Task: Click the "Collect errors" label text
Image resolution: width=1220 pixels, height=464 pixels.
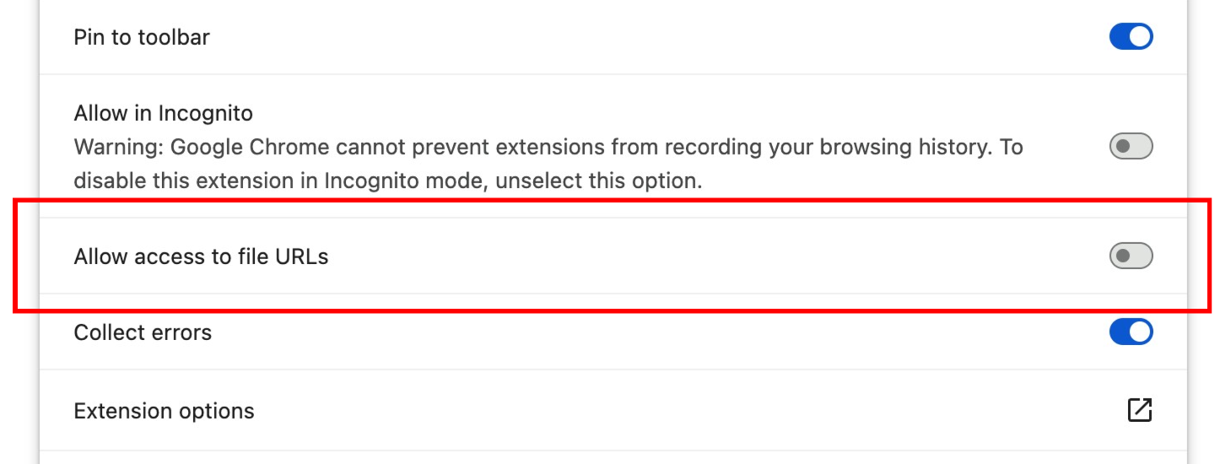Action: tap(143, 332)
